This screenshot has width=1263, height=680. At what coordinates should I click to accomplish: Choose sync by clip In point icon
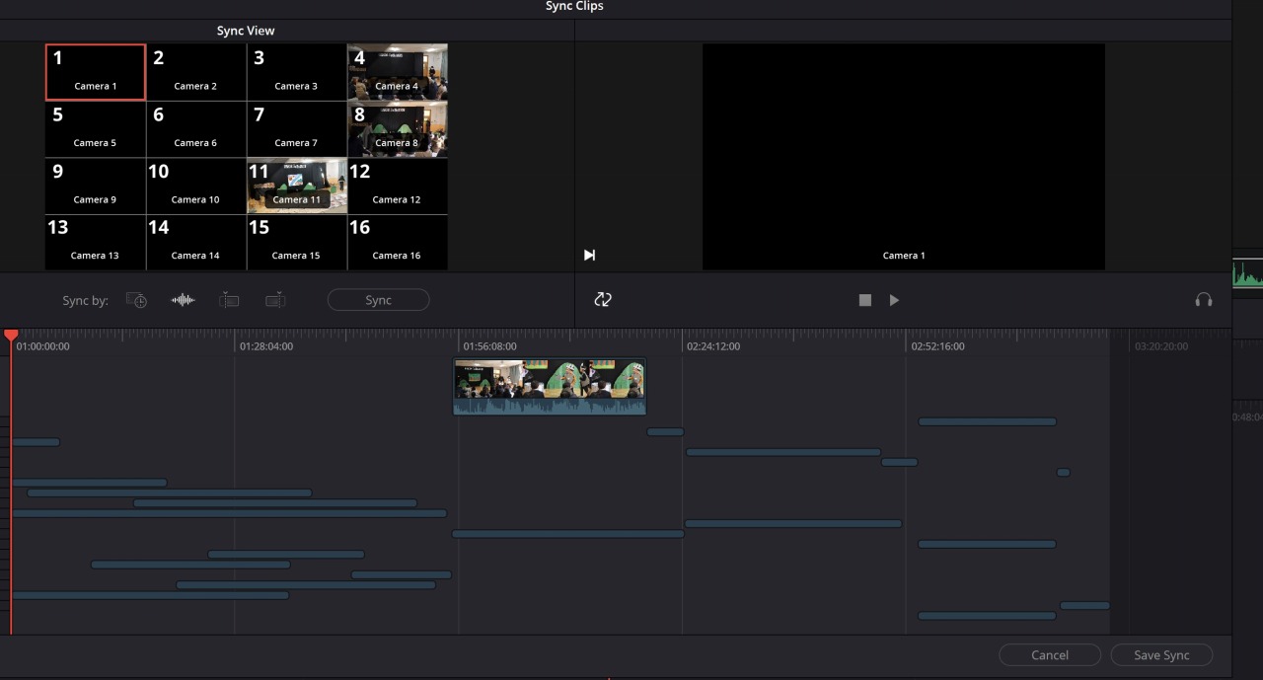click(229, 300)
